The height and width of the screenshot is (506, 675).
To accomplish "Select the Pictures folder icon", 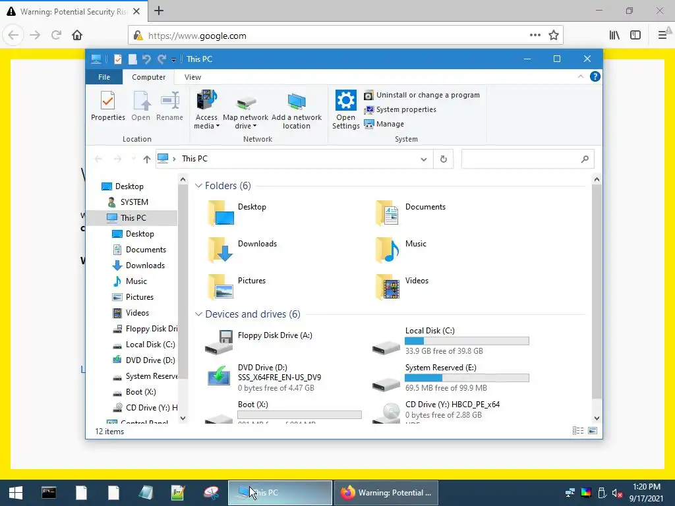I will (220, 287).
